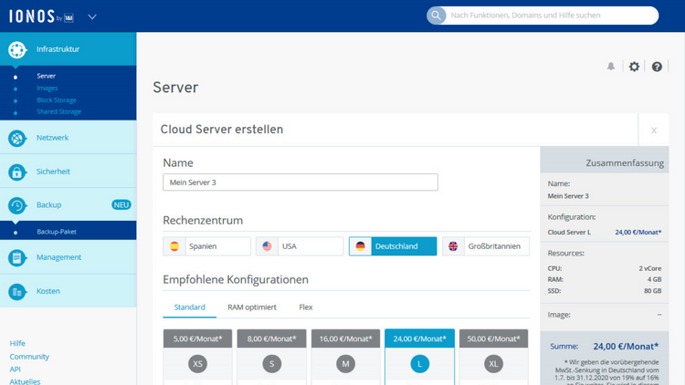Expand the dropdown next to IONOS logo
Image resolution: width=685 pixels, height=385 pixels.
pos(92,16)
